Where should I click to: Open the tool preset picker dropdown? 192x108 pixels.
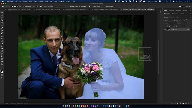7,7
